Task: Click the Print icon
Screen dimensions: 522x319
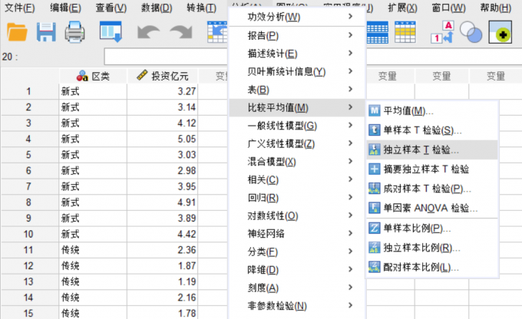Action: click(x=74, y=32)
